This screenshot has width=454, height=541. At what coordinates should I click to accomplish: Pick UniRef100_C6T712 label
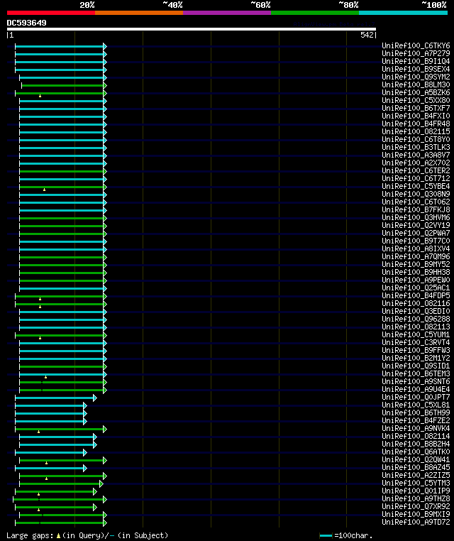416,178
